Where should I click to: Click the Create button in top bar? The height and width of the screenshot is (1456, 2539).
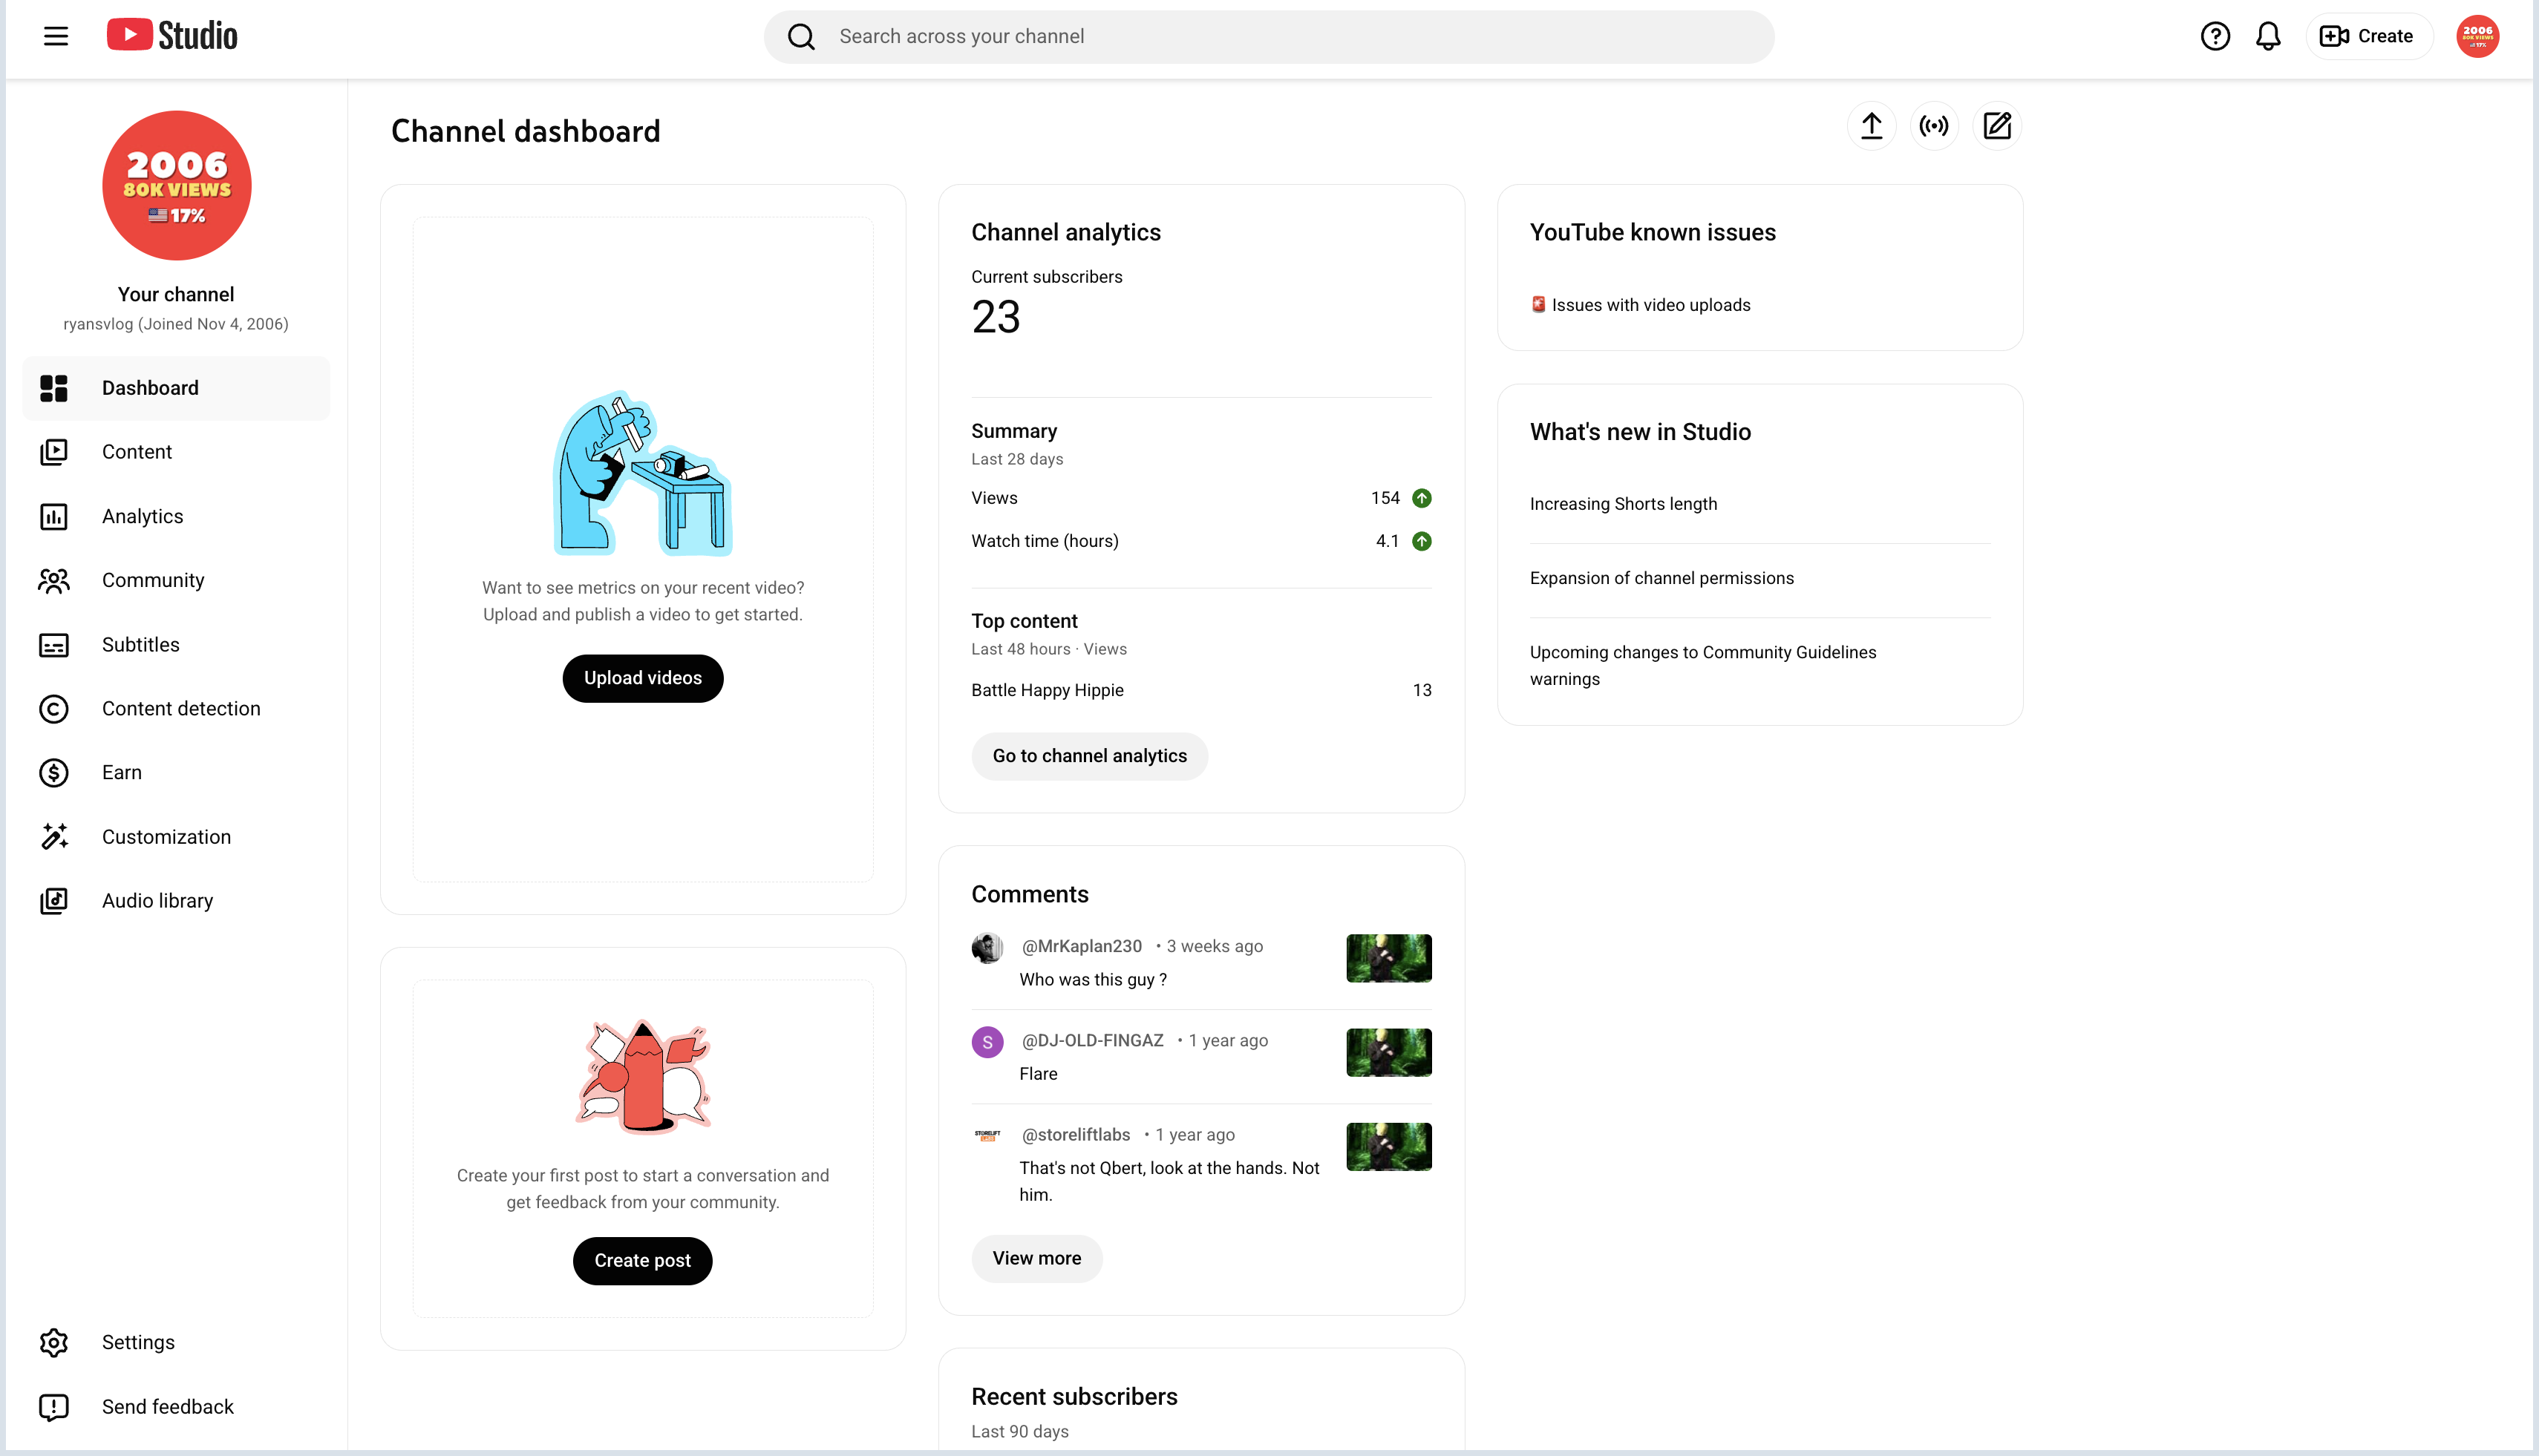click(x=2368, y=37)
